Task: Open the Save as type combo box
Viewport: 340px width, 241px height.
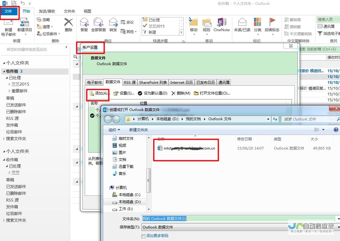Action: coord(241,227)
